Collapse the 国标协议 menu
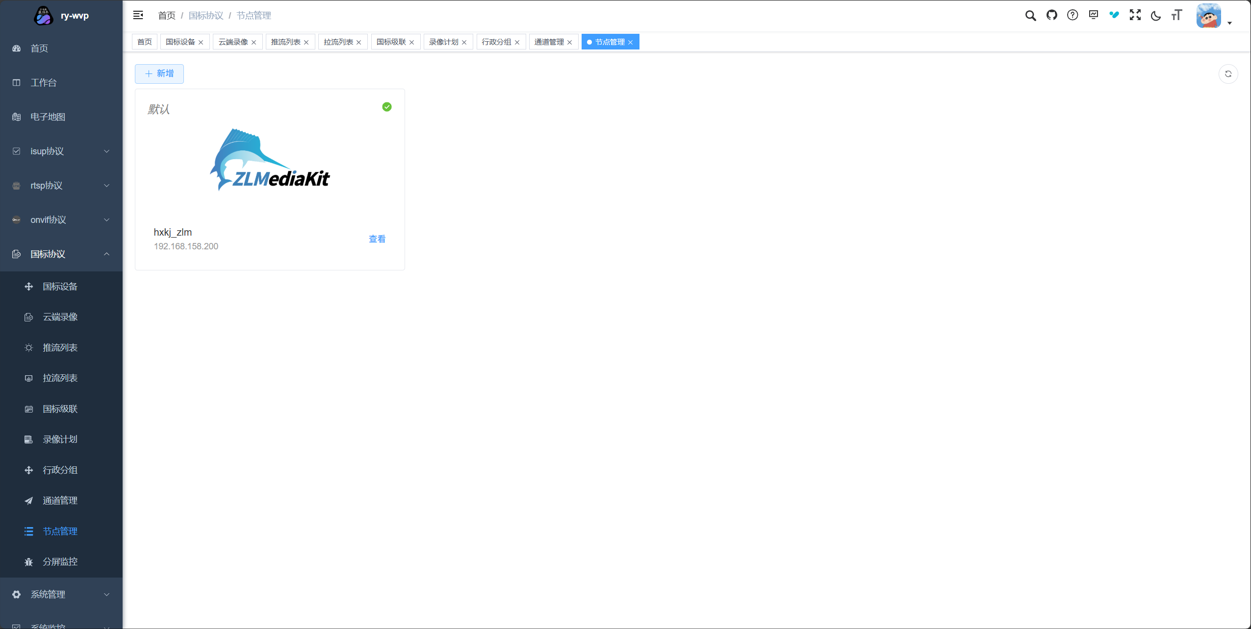The width and height of the screenshot is (1251, 629). click(x=61, y=254)
